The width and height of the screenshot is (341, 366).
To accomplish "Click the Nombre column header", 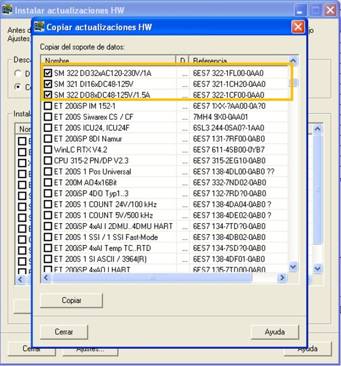I will click(109, 61).
